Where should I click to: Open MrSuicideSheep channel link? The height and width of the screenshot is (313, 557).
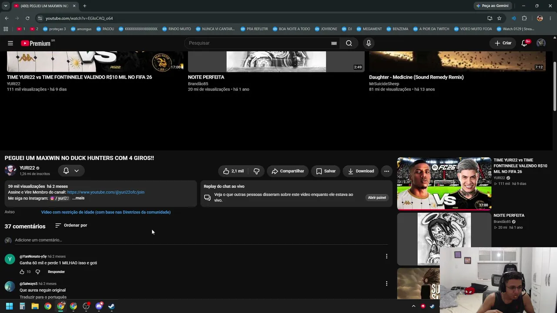pyautogui.click(x=384, y=84)
